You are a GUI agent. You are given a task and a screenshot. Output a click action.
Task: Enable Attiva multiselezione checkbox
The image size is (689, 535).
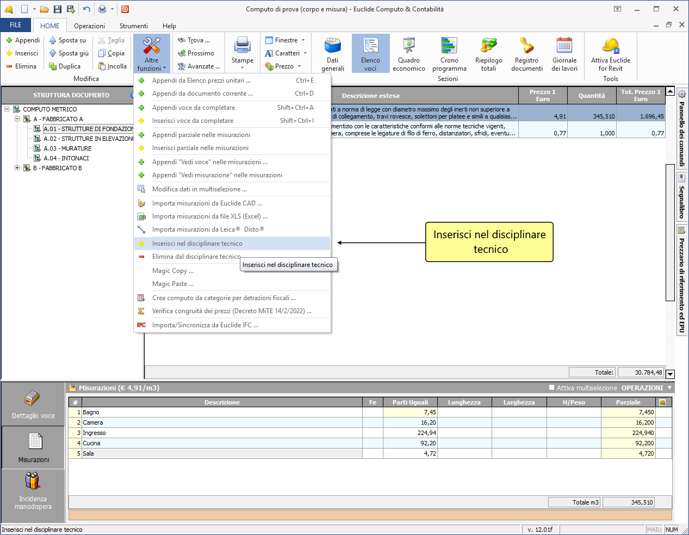pos(552,388)
